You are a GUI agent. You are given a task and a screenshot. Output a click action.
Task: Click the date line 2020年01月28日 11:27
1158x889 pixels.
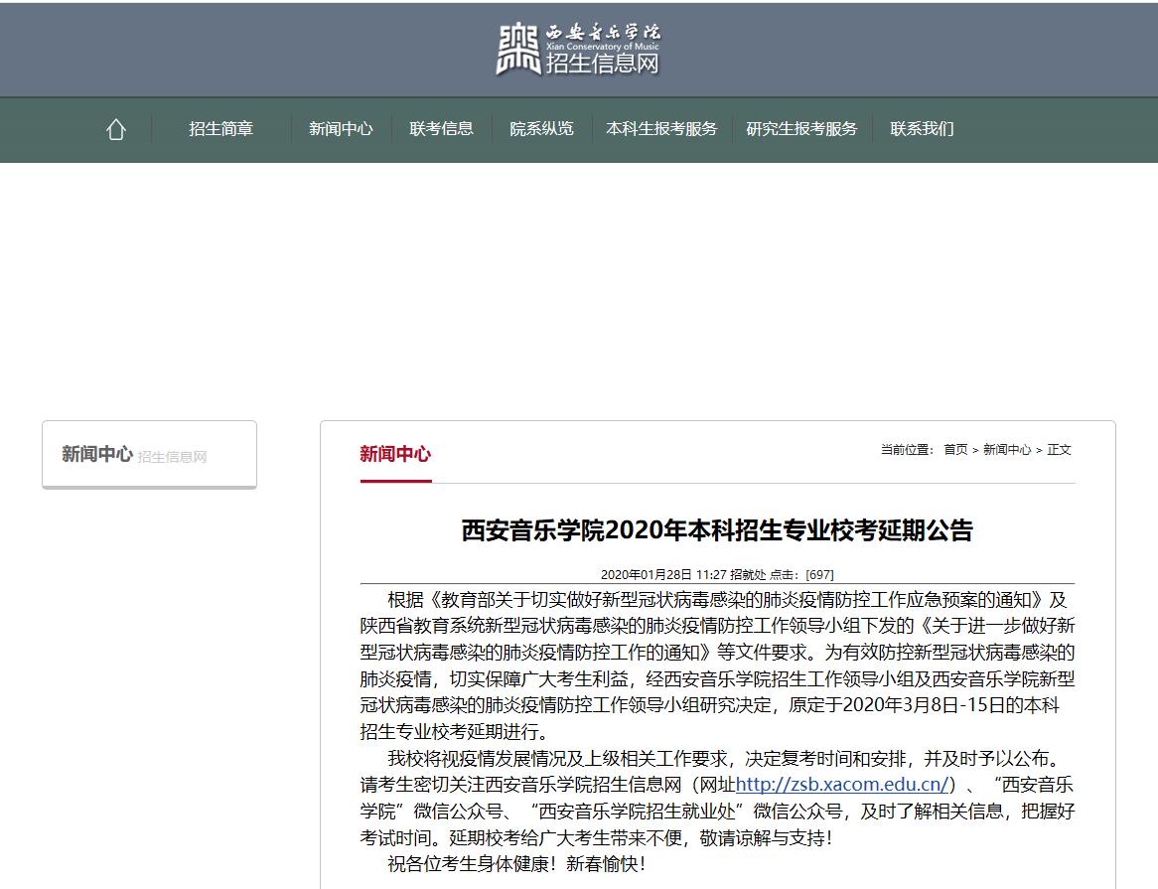coord(663,574)
